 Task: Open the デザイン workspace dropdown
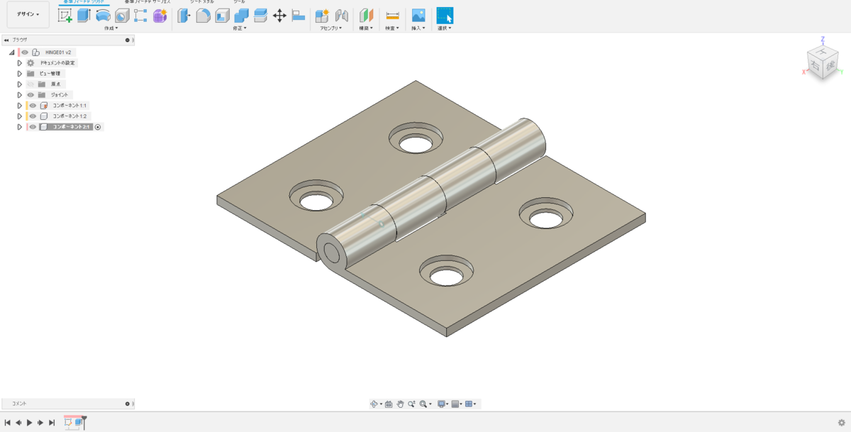tap(28, 14)
